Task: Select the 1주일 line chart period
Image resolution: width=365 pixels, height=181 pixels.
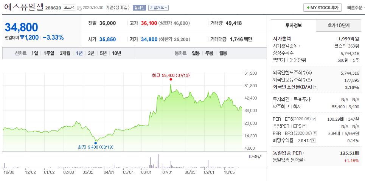Action: (49, 53)
